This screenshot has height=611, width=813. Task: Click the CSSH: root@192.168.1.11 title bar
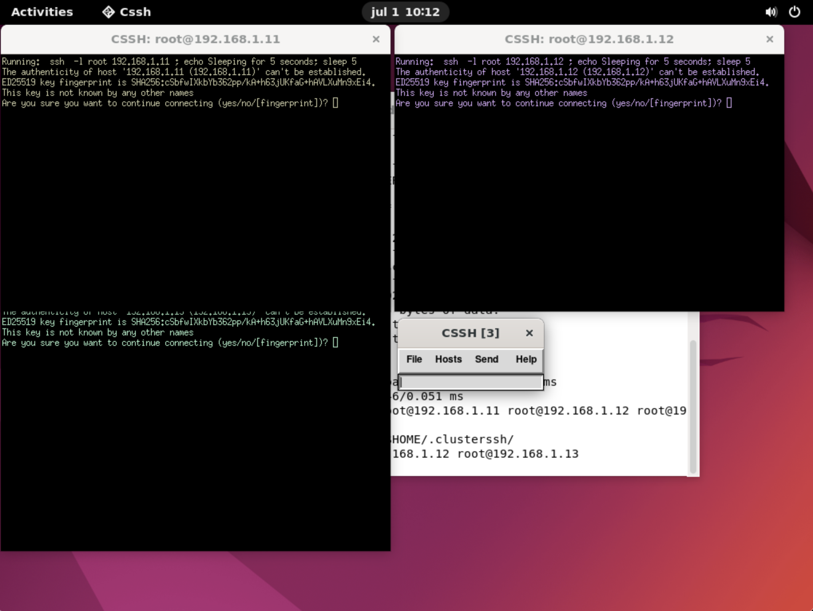click(195, 39)
